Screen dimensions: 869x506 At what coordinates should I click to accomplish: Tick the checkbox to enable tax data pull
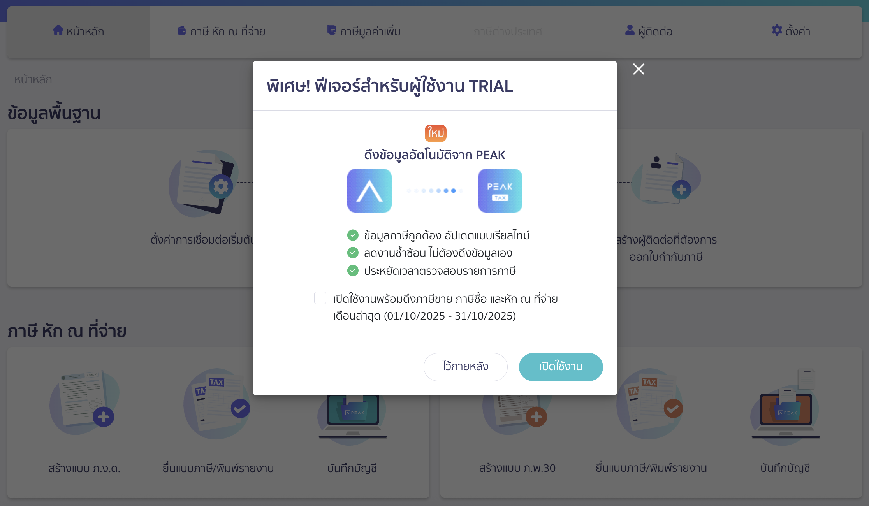320,298
